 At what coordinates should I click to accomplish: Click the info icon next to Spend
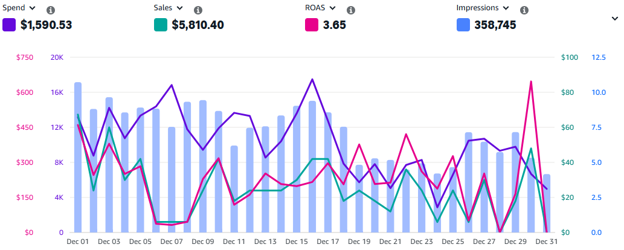[51, 10]
